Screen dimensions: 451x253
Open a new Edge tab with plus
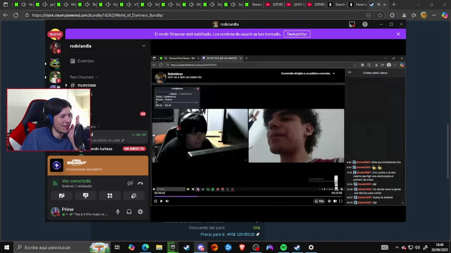[394, 5]
